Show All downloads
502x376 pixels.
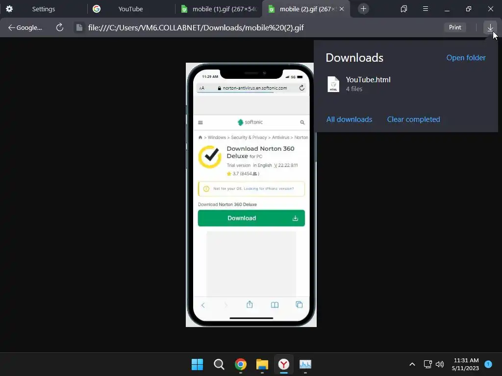(349, 119)
